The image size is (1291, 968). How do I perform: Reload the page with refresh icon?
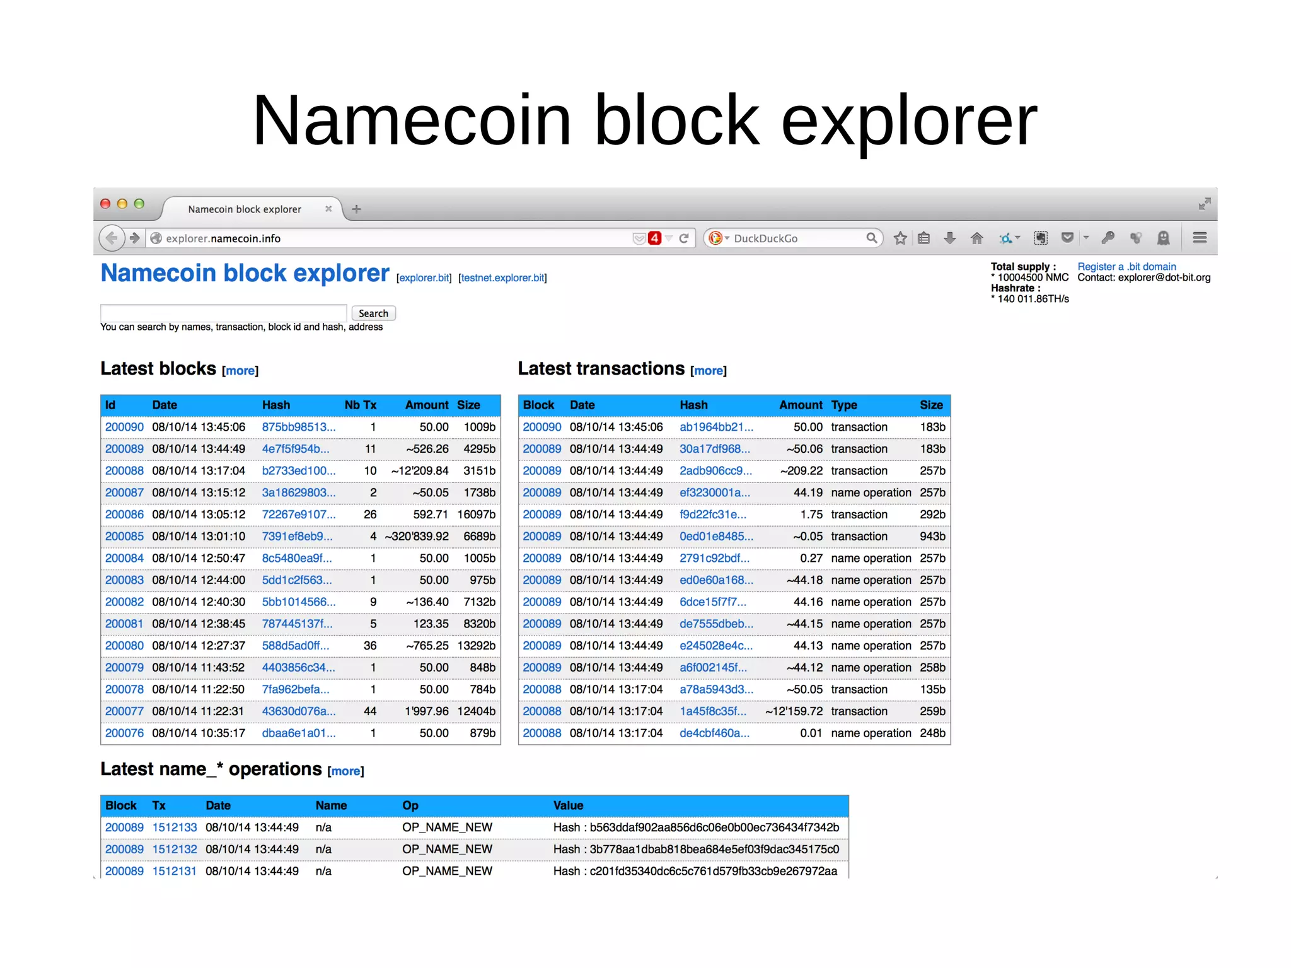[x=684, y=238]
